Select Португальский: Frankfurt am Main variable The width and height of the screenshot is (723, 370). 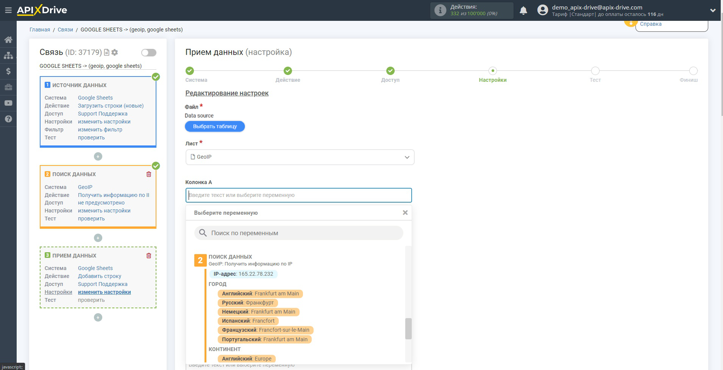tap(265, 339)
